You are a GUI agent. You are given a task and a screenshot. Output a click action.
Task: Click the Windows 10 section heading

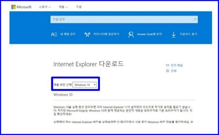coord(63,94)
